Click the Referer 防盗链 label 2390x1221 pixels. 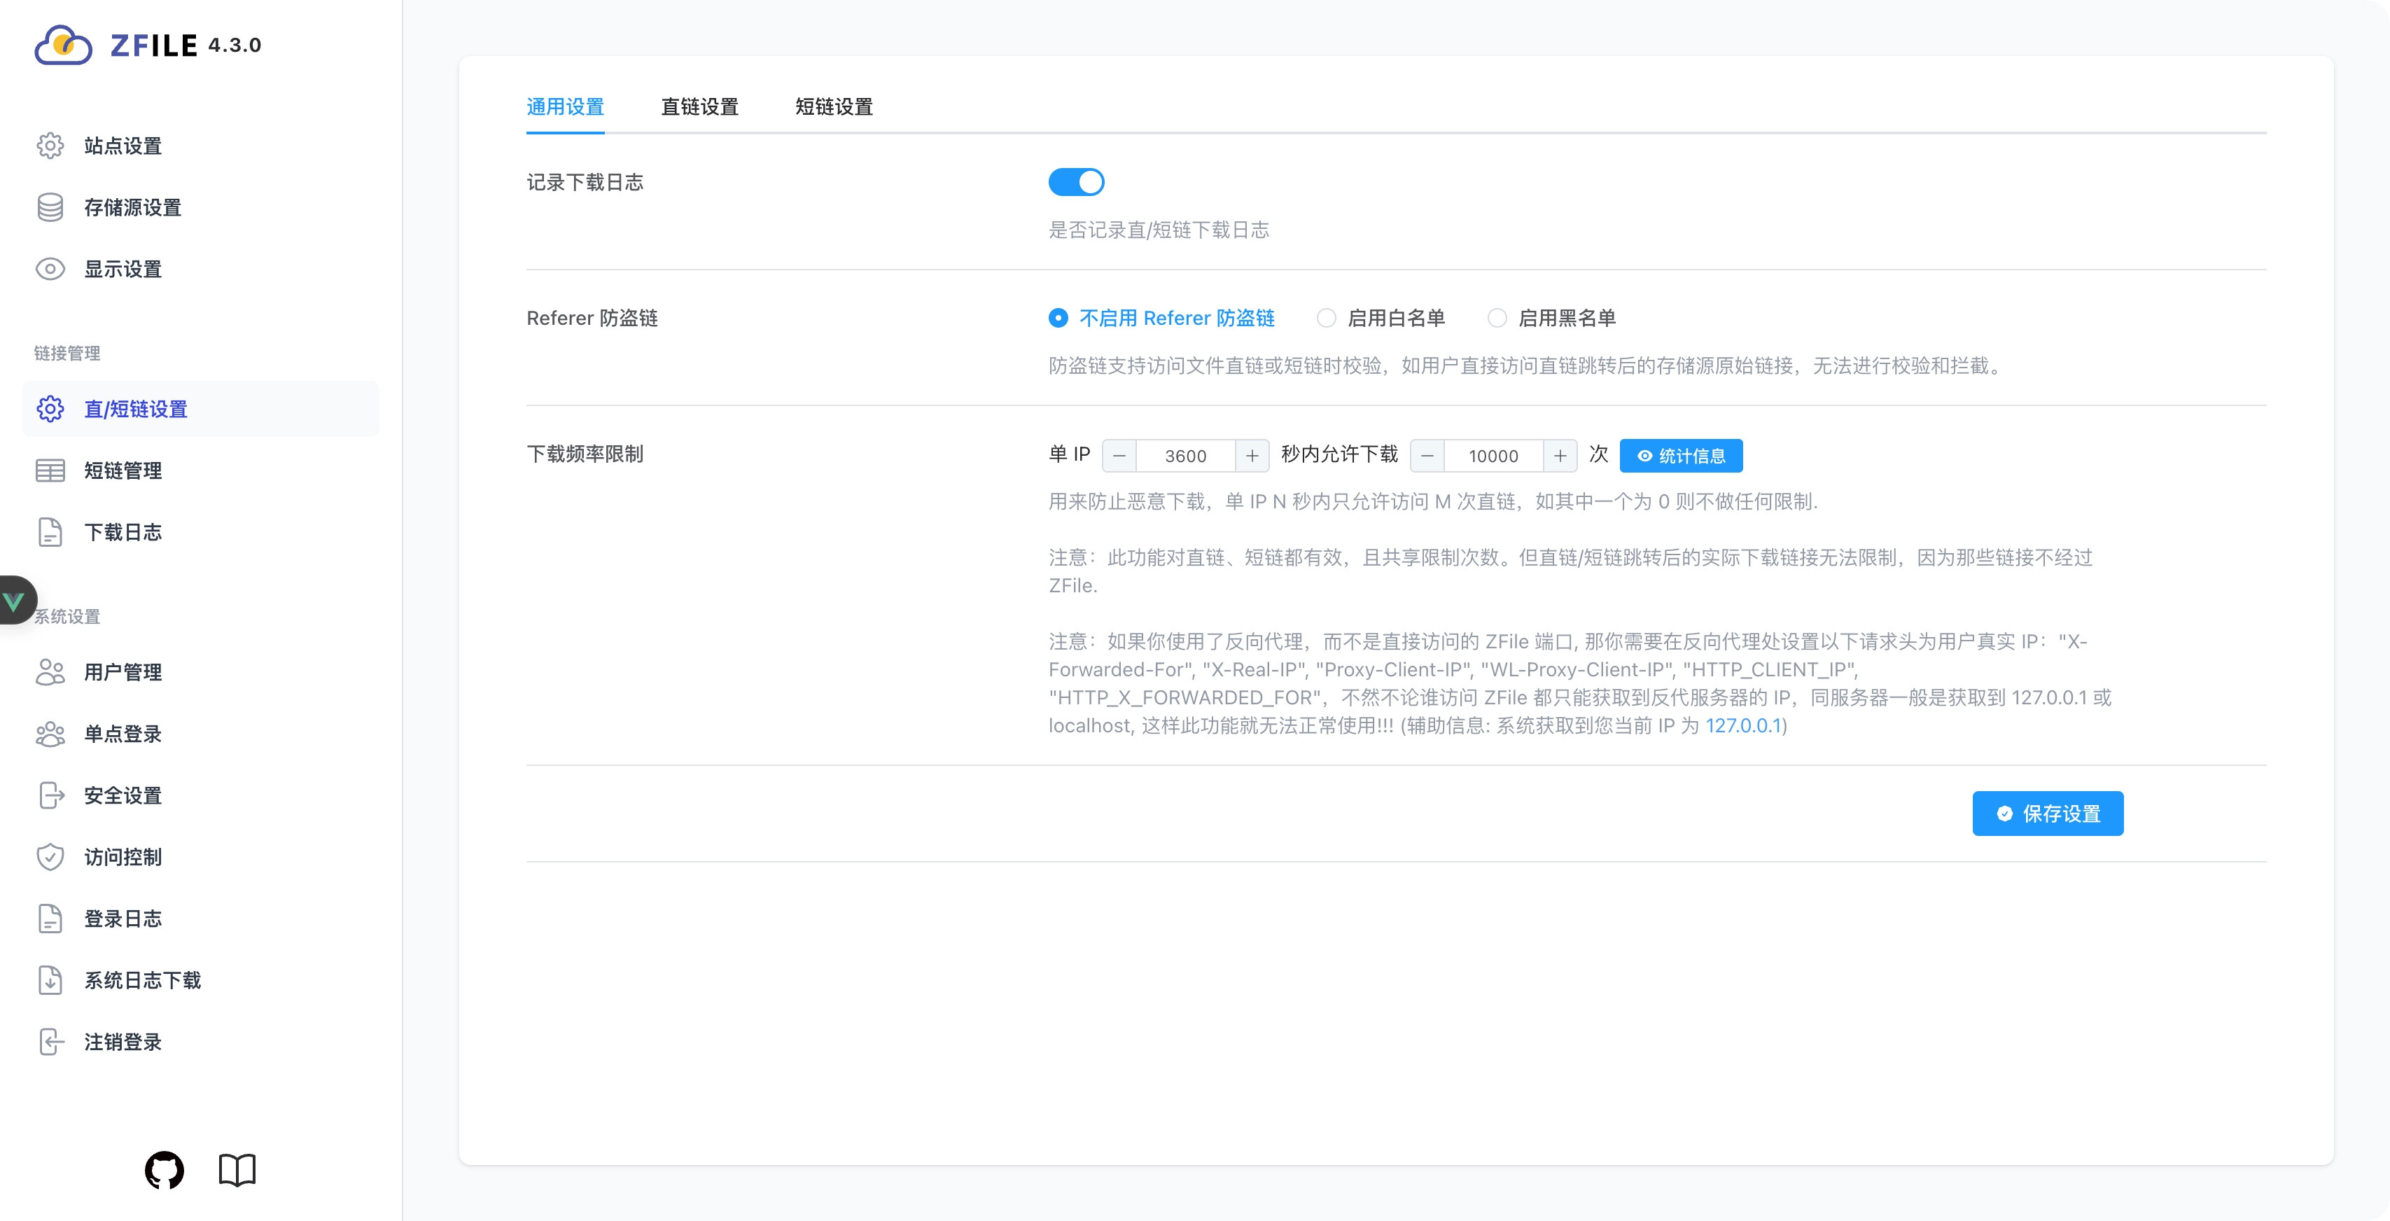[592, 319]
